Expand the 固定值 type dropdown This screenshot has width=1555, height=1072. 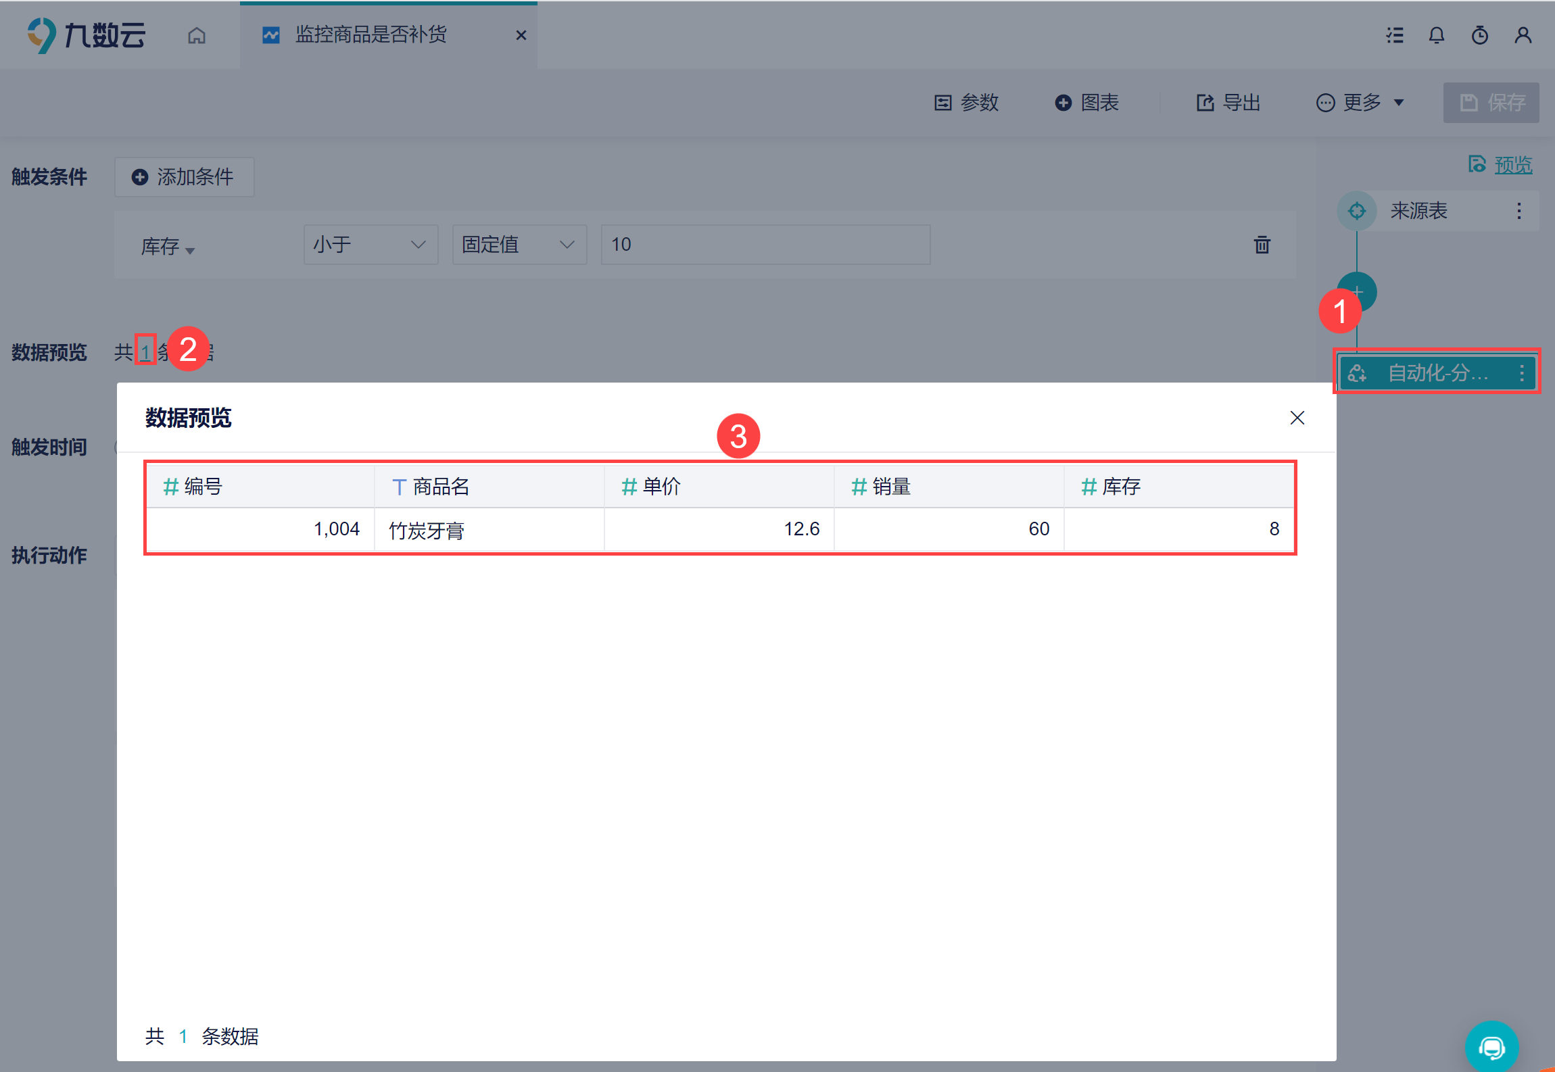tap(519, 245)
